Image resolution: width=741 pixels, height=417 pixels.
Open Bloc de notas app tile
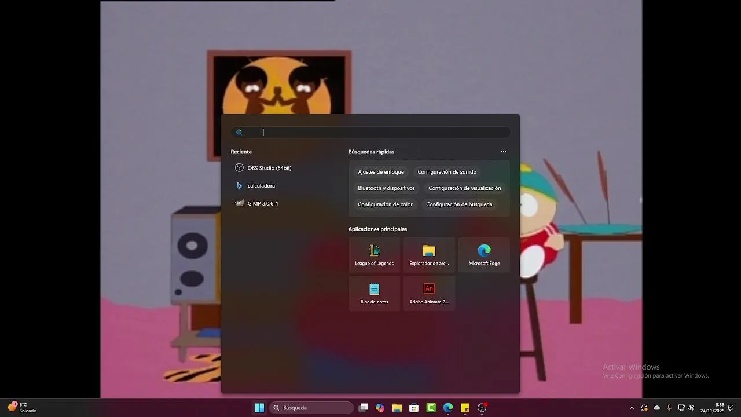pos(374,293)
